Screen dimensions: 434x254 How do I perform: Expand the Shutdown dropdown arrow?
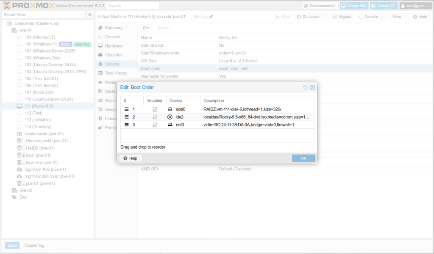coord(325,17)
